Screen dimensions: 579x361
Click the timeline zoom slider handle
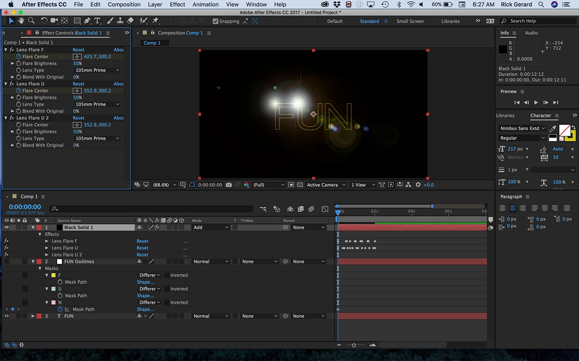(354, 345)
